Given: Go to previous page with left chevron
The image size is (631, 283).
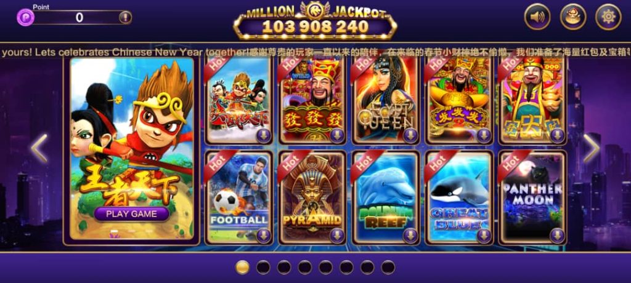Looking at the screenshot, I should (39, 148).
